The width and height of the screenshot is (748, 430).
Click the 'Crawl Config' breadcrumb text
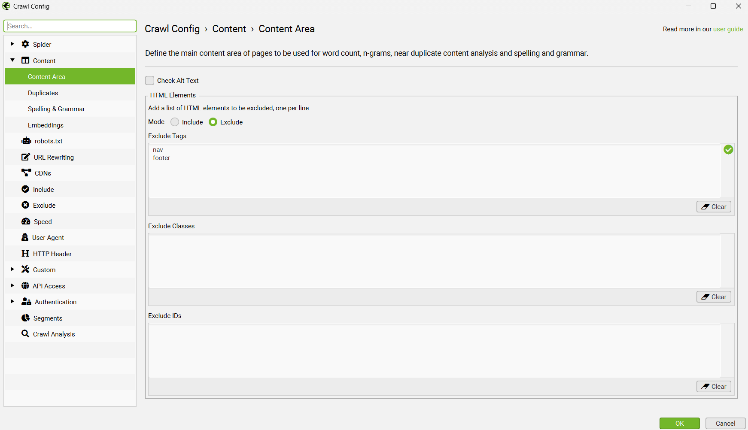point(172,29)
